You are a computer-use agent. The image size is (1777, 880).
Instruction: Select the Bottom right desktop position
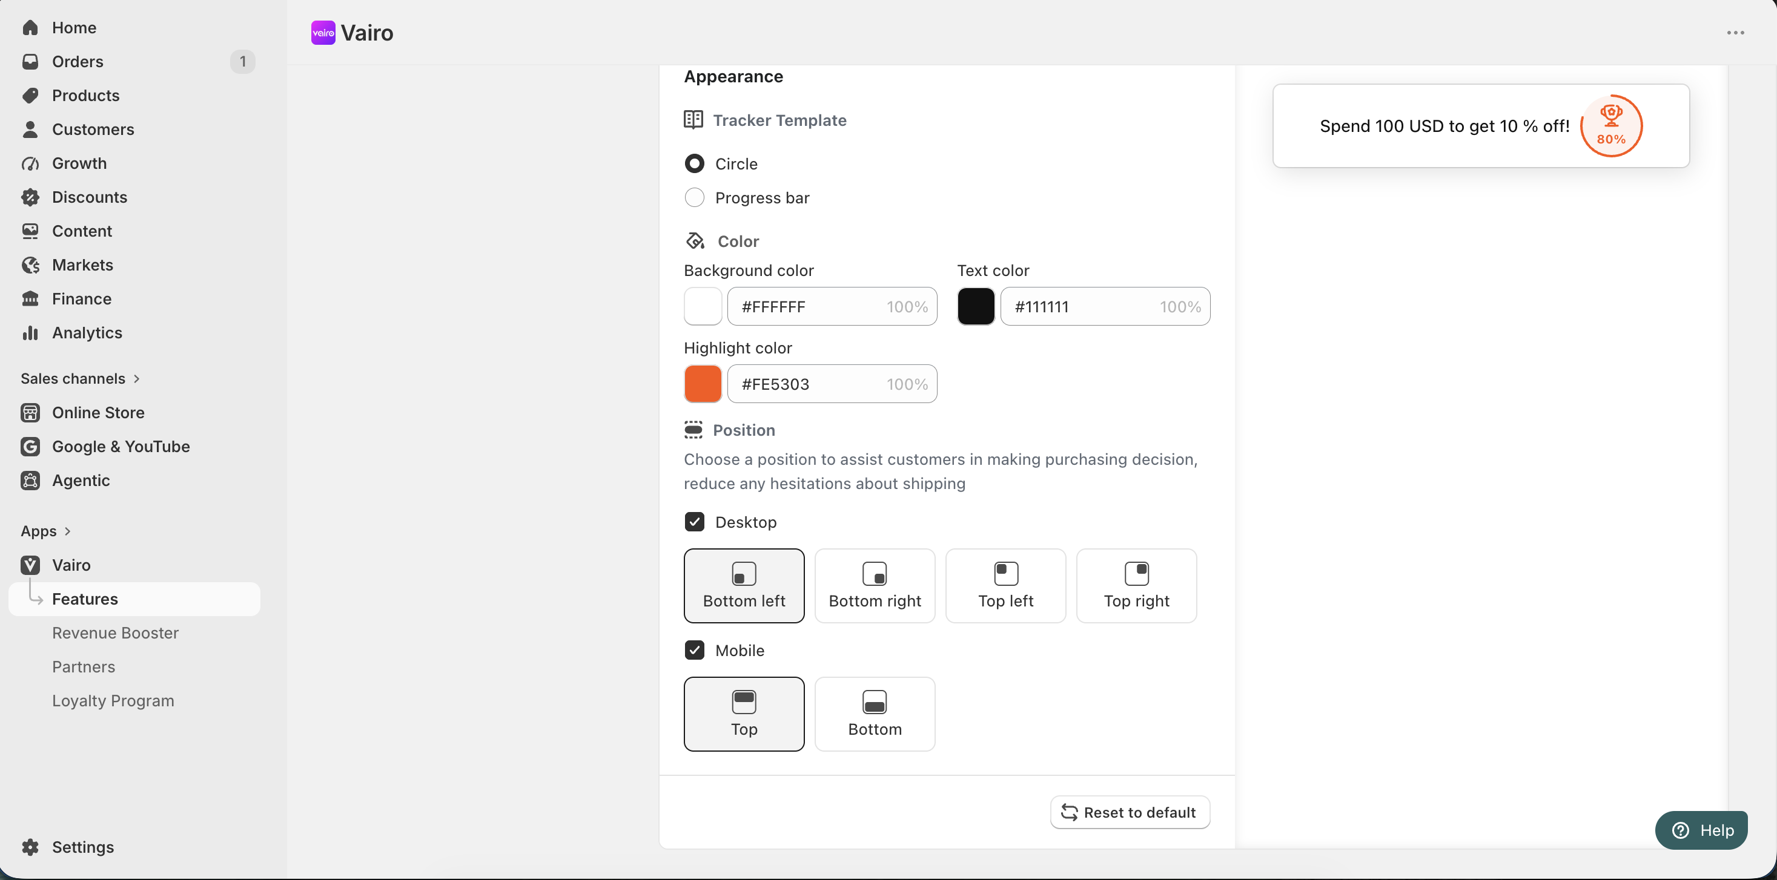pos(875,586)
